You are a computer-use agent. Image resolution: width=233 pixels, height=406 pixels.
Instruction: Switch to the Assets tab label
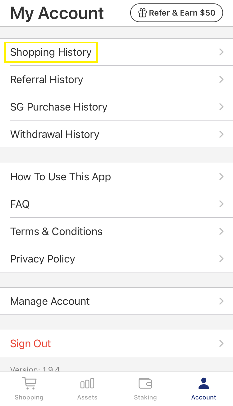pos(87,398)
